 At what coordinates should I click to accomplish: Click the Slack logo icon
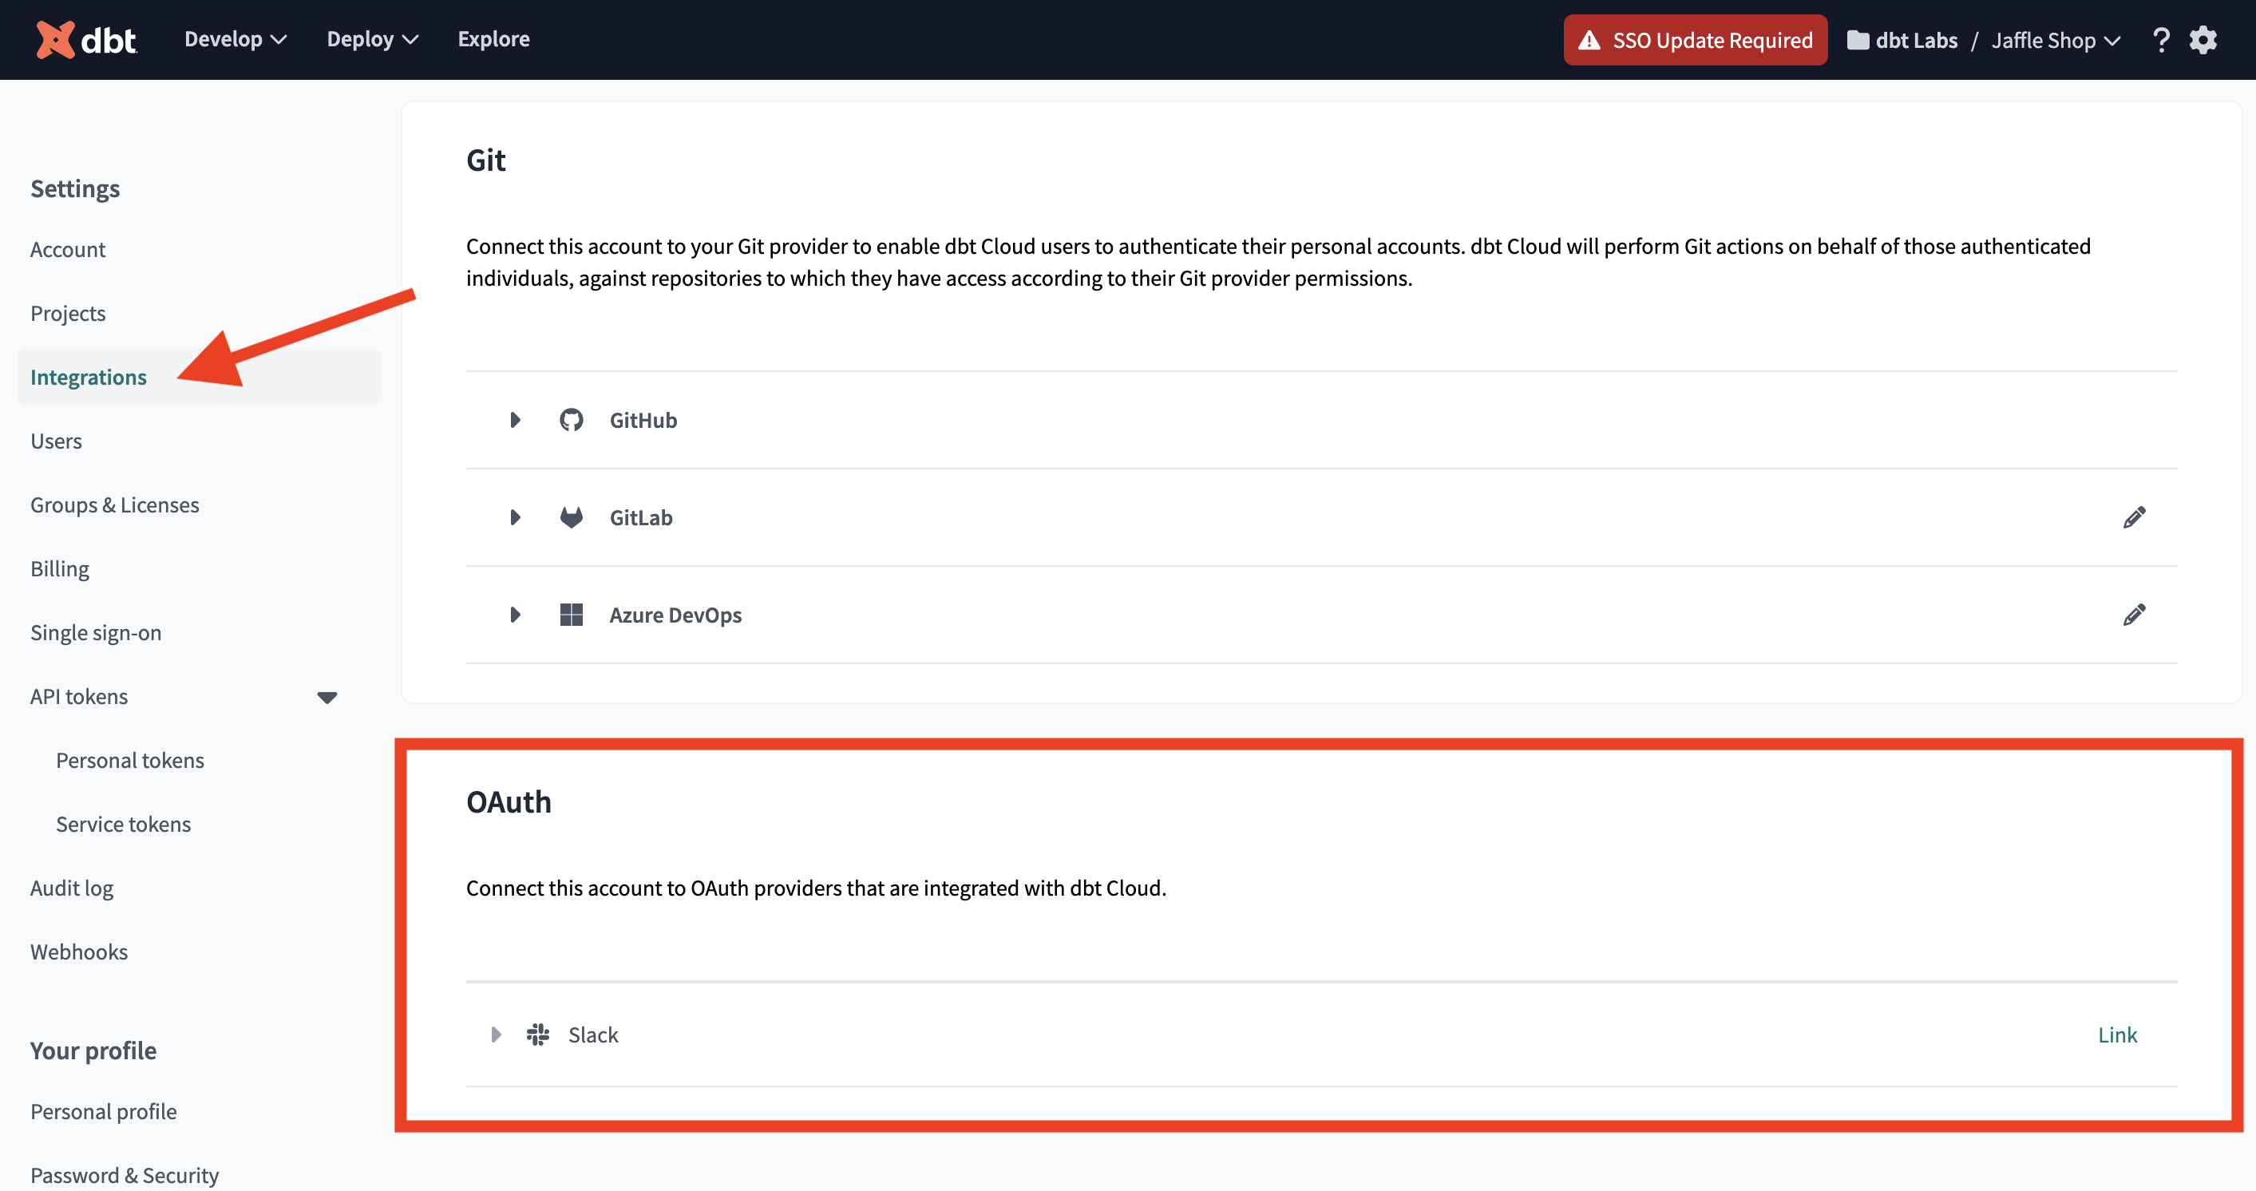pos(538,1035)
